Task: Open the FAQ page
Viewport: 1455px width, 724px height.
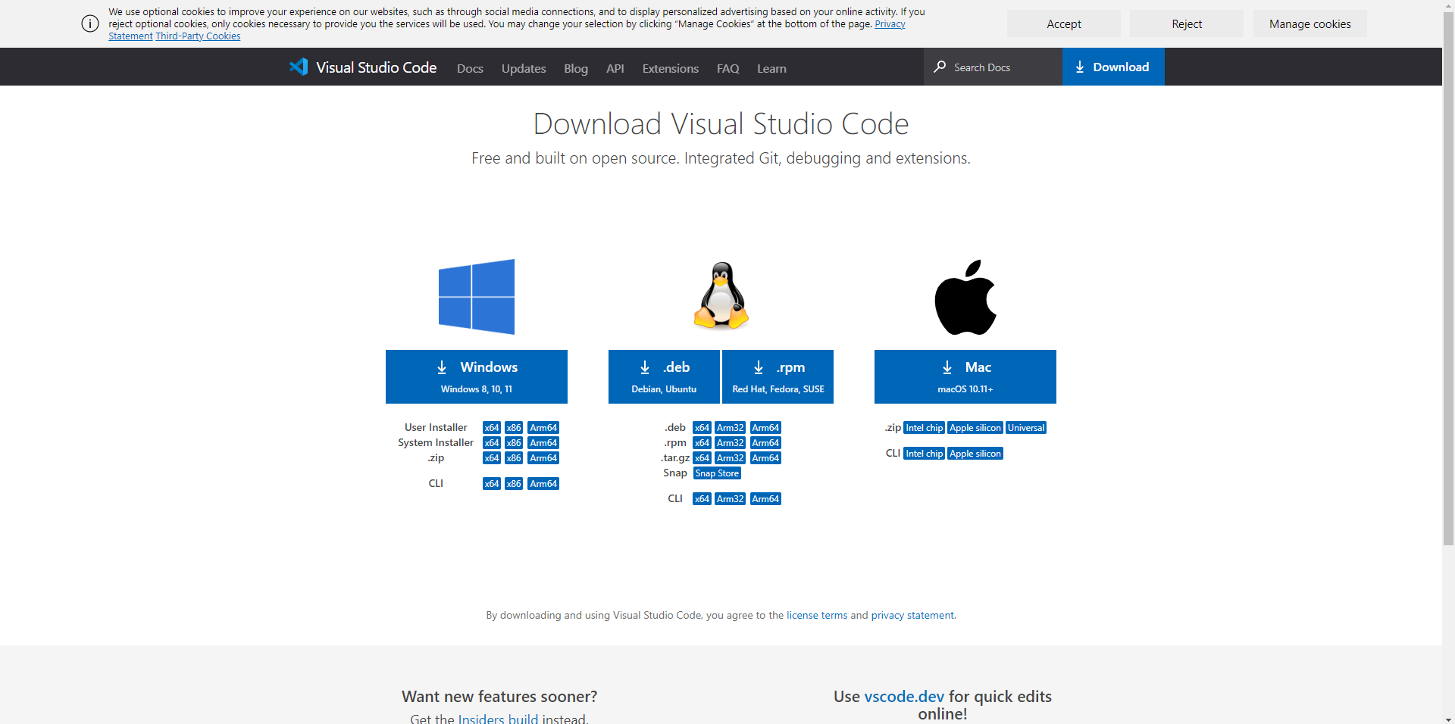Action: coord(727,68)
